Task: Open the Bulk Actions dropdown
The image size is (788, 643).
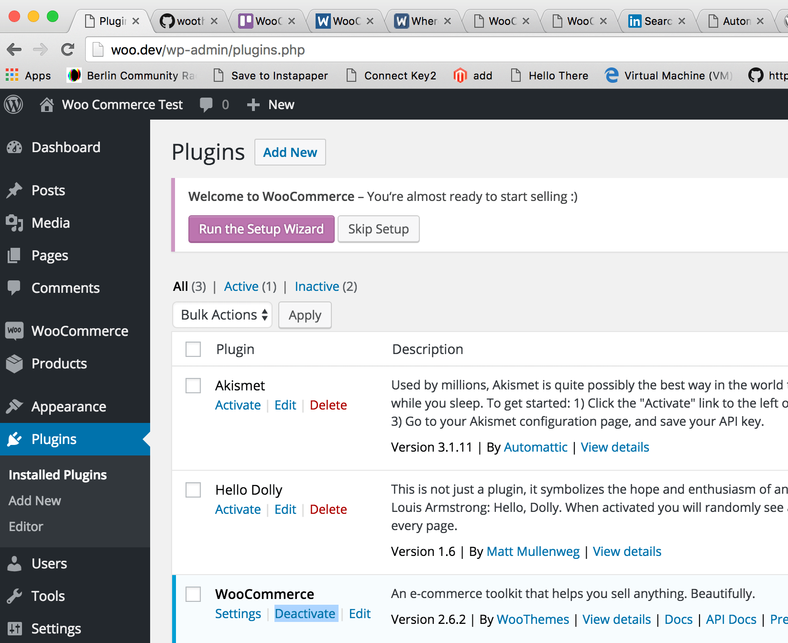Action: pyautogui.click(x=222, y=315)
